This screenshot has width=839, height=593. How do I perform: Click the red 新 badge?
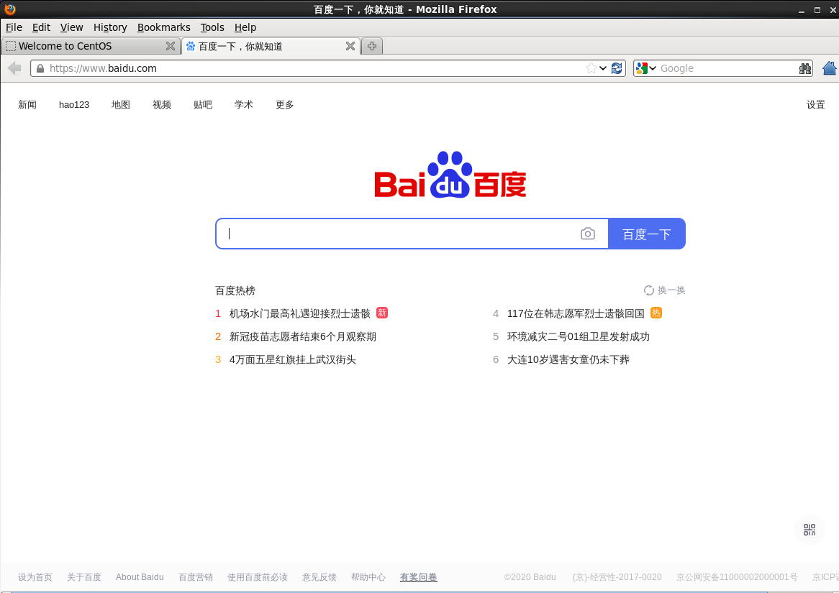(x=382, y=313)
